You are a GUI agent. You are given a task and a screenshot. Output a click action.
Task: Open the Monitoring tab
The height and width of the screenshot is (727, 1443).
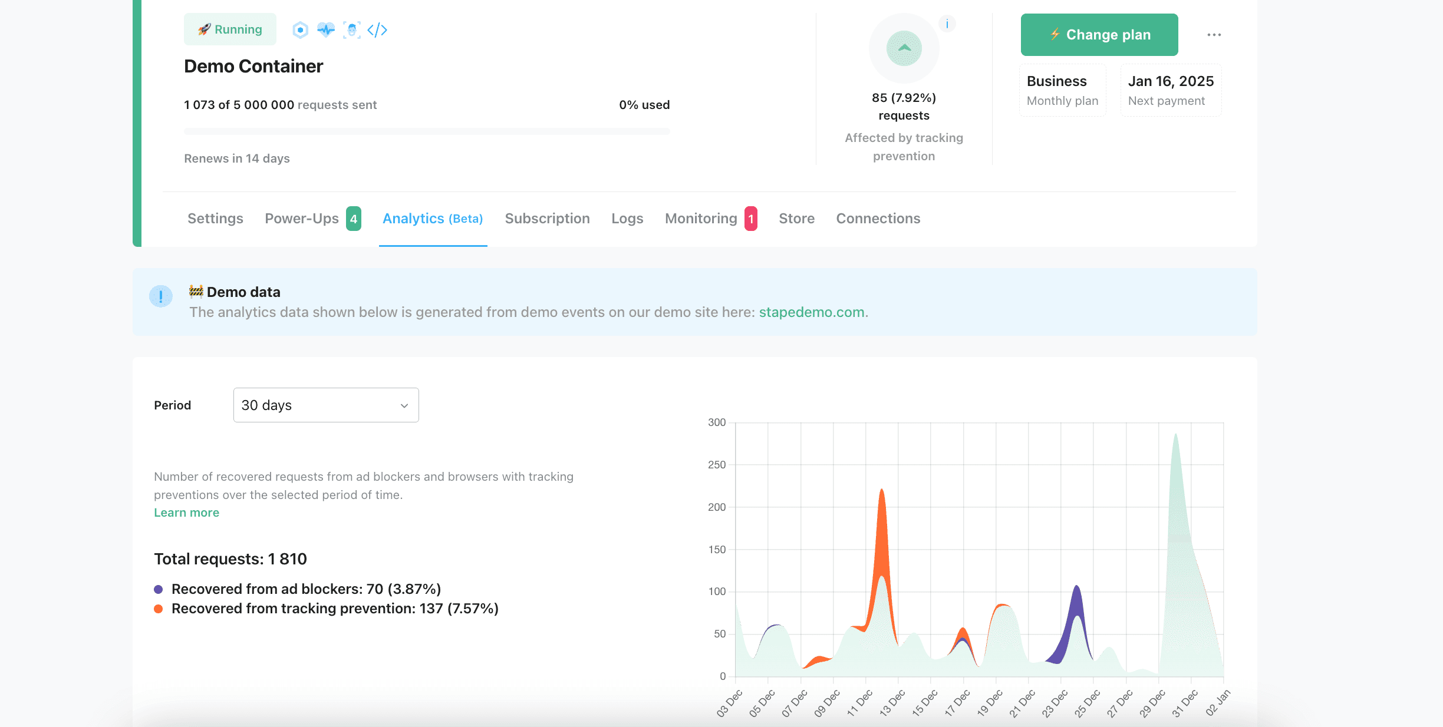click(x=701, y=219)
